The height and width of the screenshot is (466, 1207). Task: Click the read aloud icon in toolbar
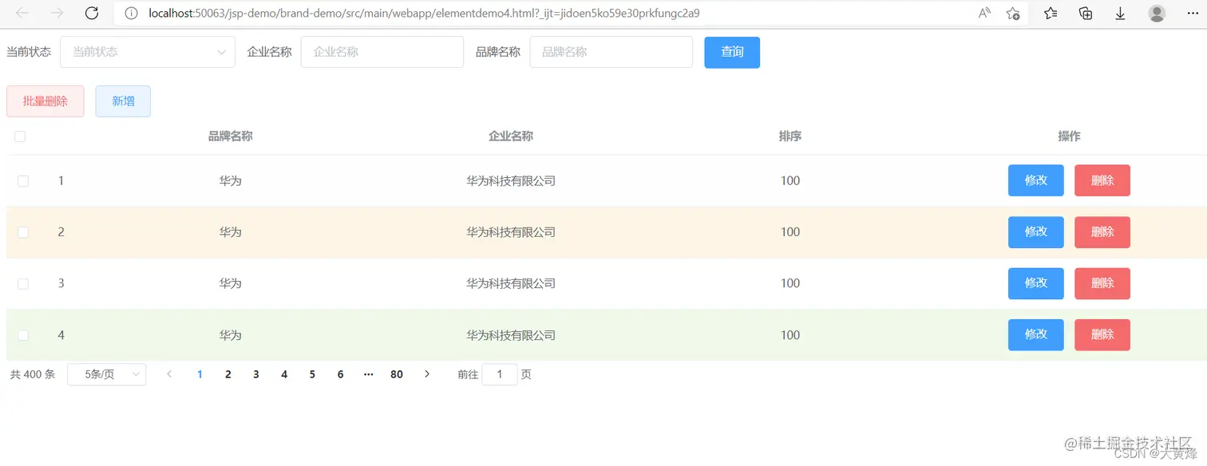pos(983,14)
